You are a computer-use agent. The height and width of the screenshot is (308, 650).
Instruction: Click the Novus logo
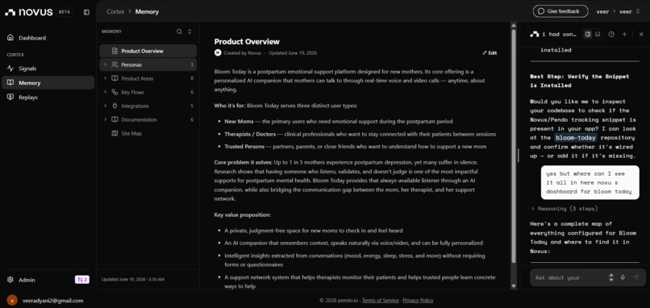[x=28, y=12]
